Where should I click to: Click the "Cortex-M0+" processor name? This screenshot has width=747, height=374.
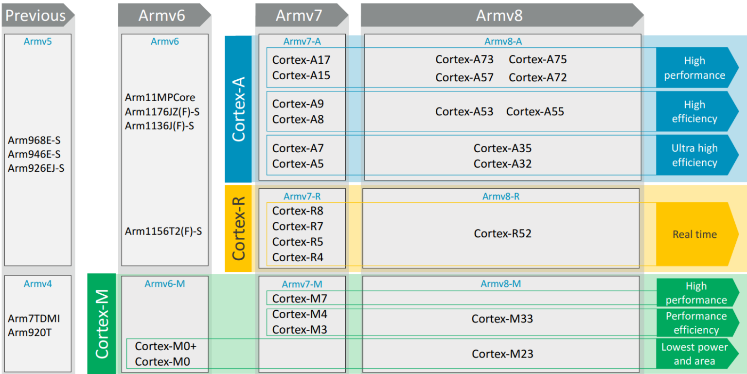[x=166, y=346]
